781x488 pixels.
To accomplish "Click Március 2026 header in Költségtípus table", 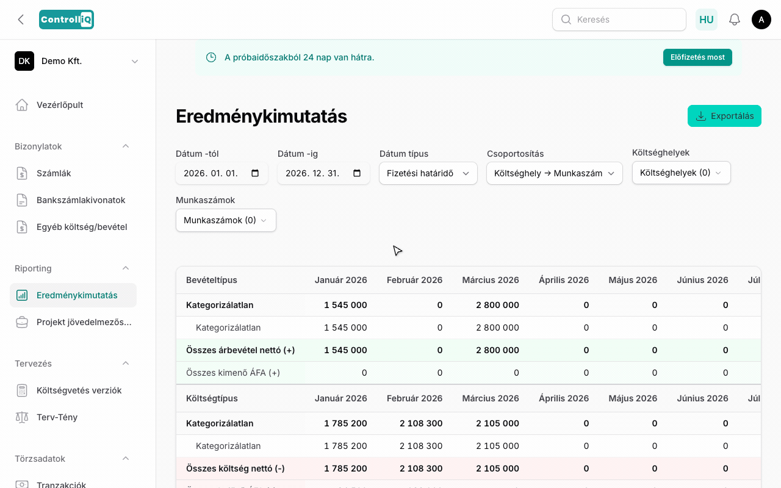I will click(491, 398).
